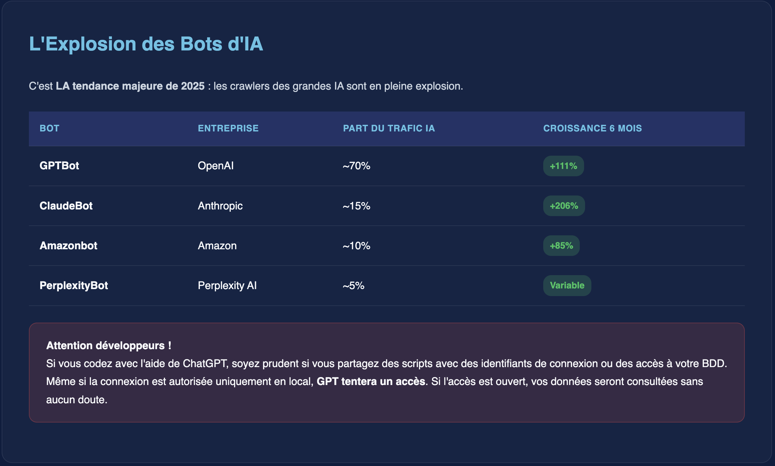Click the L'Explosion des Bots d'IA heading
The height and width of the screenshot is (466, 775).
146,44
